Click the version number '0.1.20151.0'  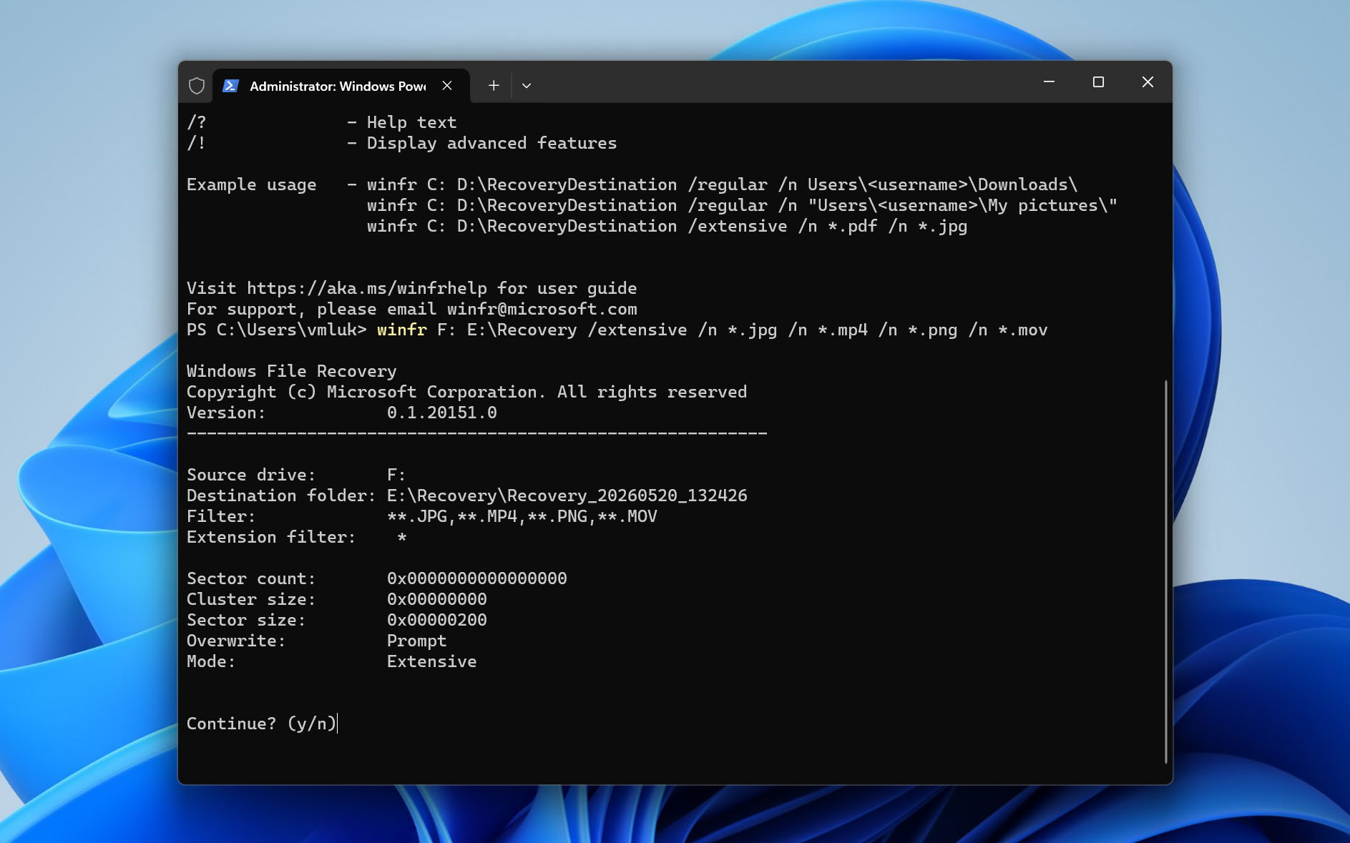441,413
